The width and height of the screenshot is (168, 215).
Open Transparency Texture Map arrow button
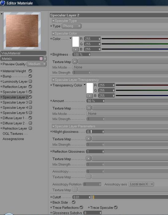[89, 108]
